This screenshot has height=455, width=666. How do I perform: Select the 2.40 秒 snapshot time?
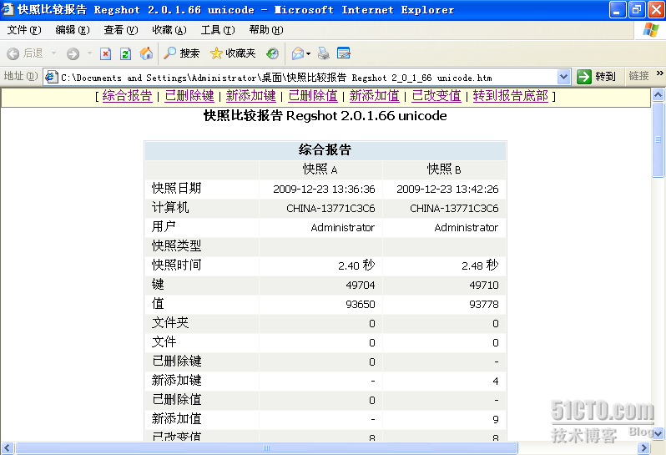(x=357, y=265)
